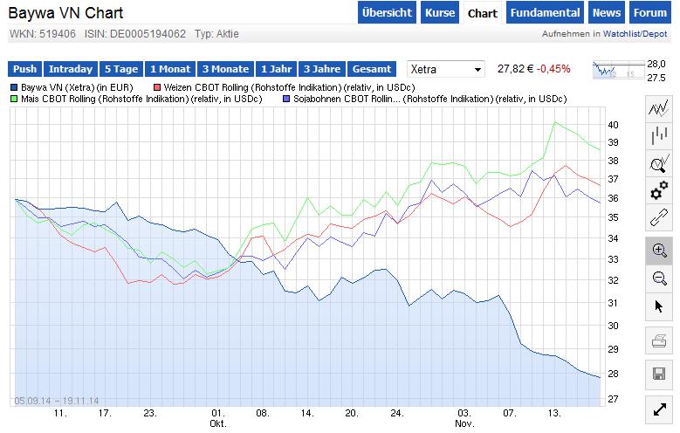
Task: Go to the Übersicht tab
Action: [386, 13]
